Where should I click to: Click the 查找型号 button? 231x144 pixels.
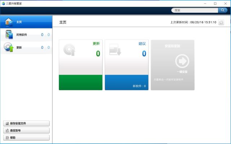(26, 130)
